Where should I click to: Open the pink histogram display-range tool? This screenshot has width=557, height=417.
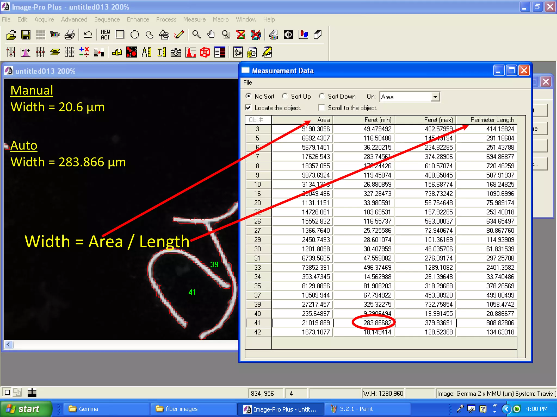[26, 52]
